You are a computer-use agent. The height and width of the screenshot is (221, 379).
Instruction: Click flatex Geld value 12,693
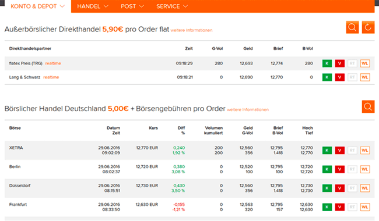246,63
